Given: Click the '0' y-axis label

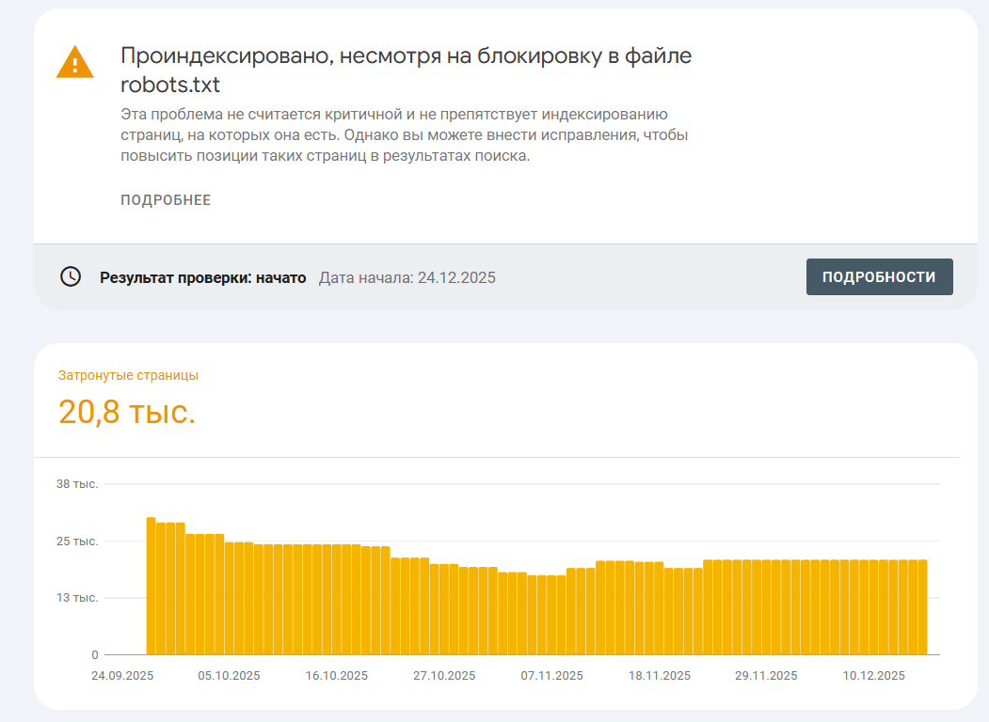Looking at the screenshot, I should (95, 654).
